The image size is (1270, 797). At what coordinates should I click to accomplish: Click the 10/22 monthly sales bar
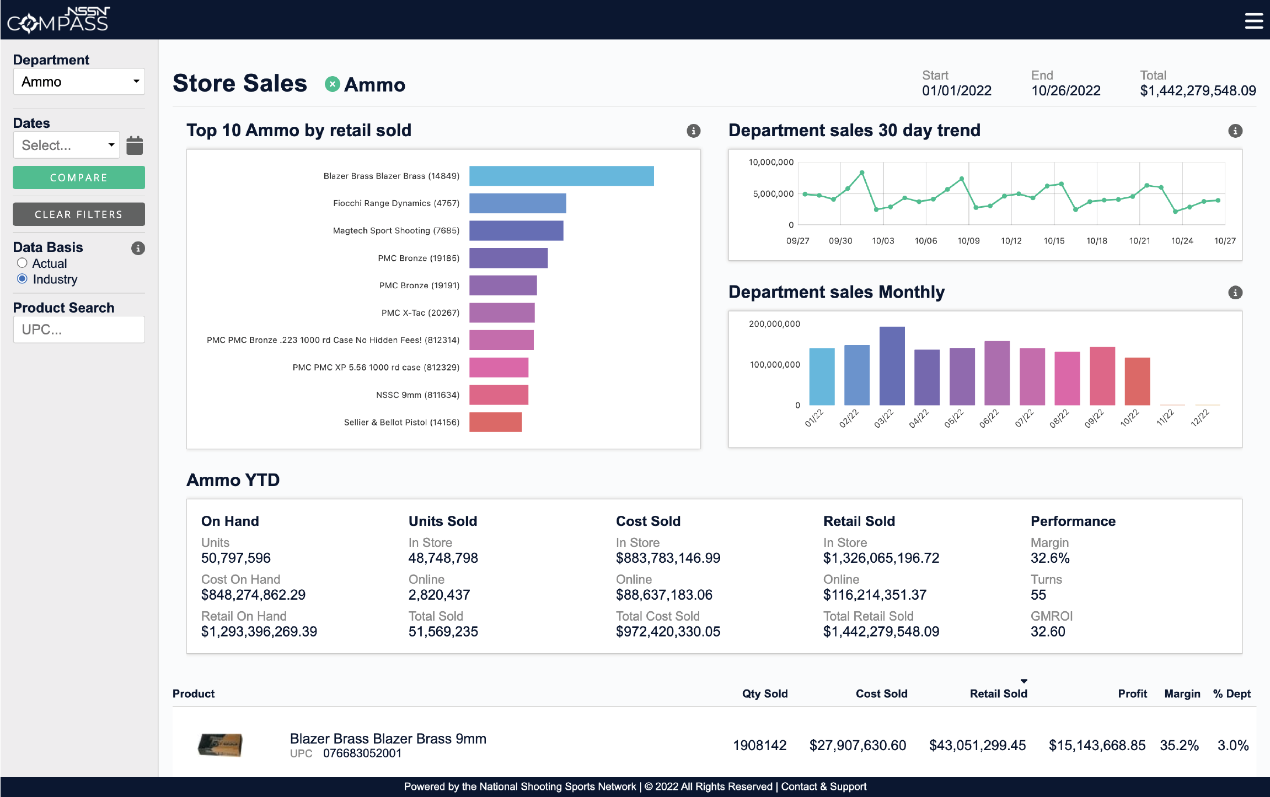(x=1138, y=381)
